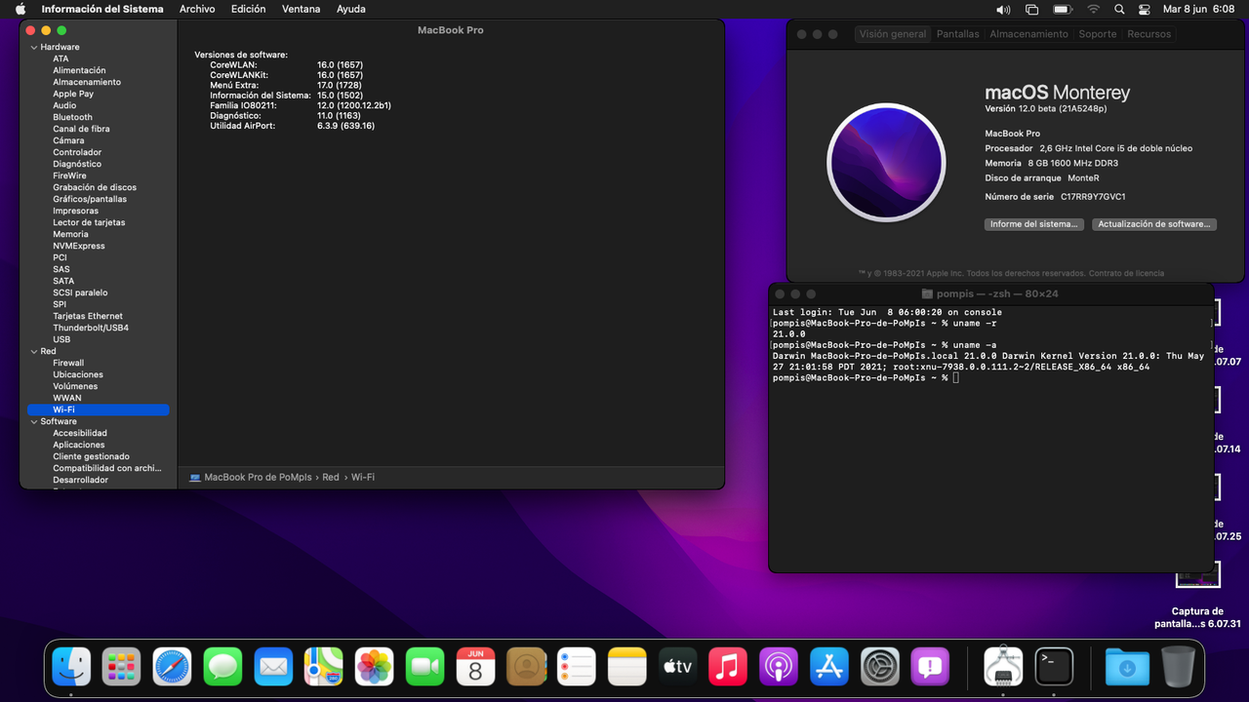Select the Visión general tab
This screenshot has height=702, width=1249.
(893, 33)
